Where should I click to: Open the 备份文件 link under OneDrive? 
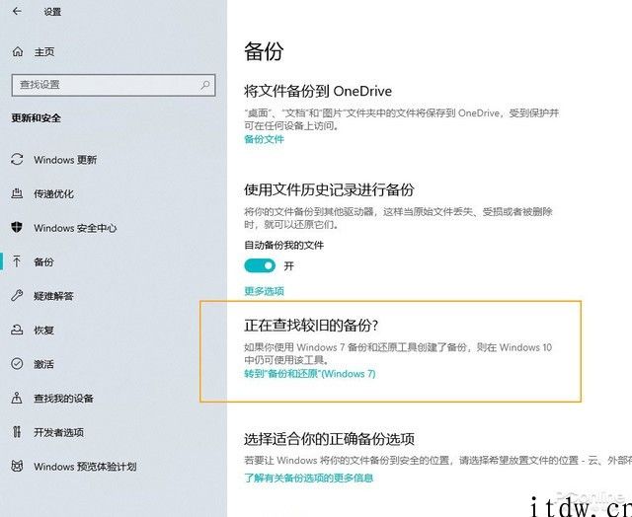(264, 139)
